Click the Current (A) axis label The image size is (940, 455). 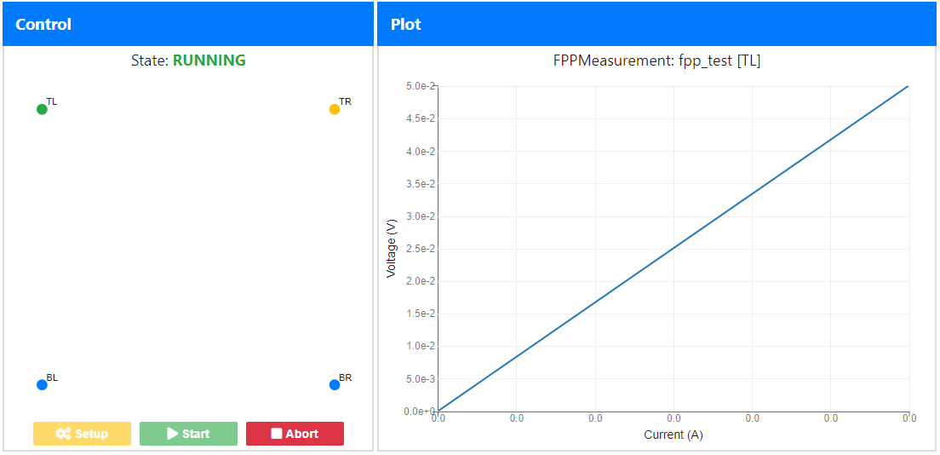click(673, 435)
